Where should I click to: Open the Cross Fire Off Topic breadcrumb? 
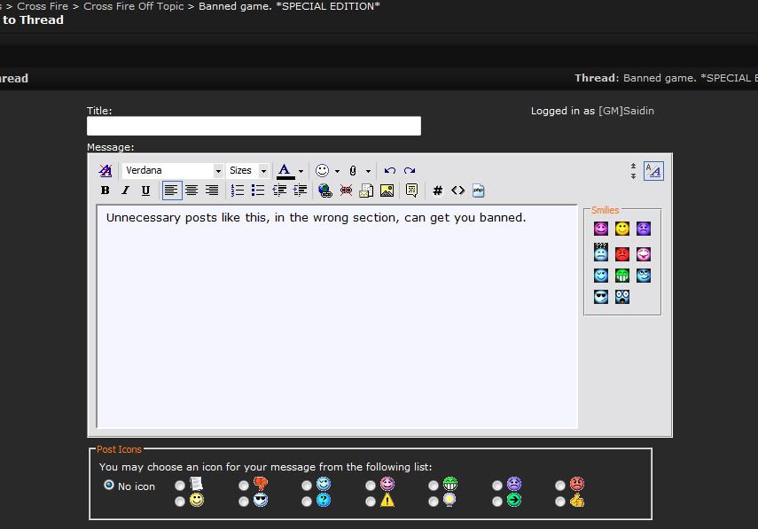(134, 6)
